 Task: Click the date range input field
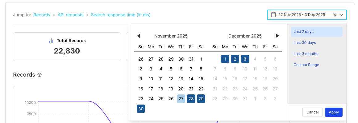(302, 15)
